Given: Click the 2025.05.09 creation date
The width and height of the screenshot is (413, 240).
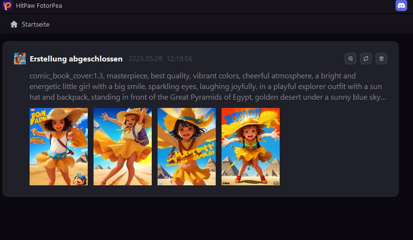Looking at the screenshot, I should [145, 59].
